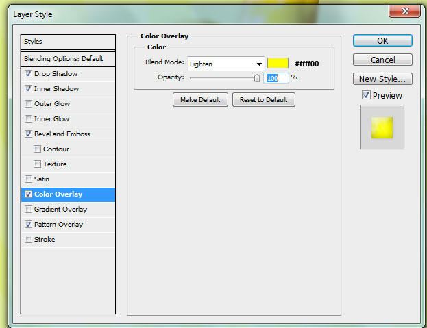Enable the Outer Glow checkbox
This screenshot has height=328, width=427.
coord(28,104)
